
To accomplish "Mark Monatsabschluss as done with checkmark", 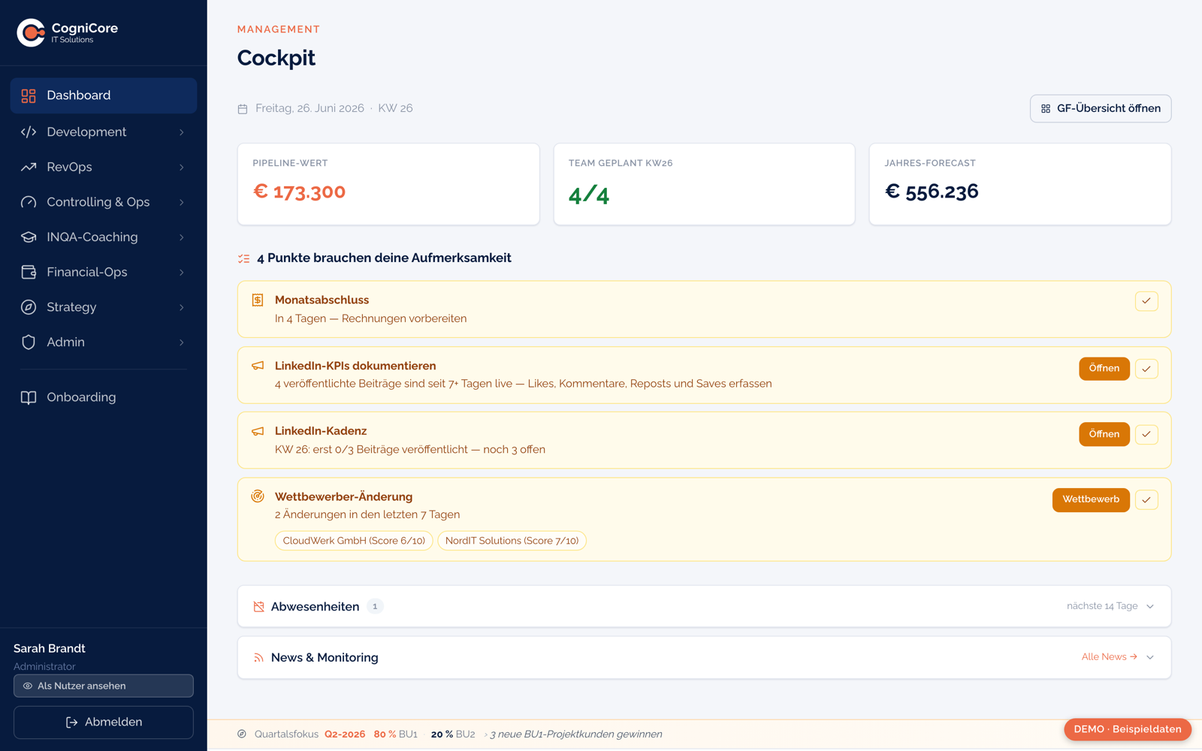I will coord(1146,301).
